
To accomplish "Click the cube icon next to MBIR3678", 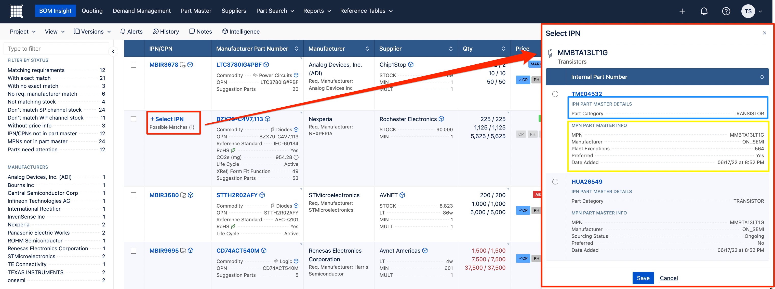I will [x=190, y=65].
